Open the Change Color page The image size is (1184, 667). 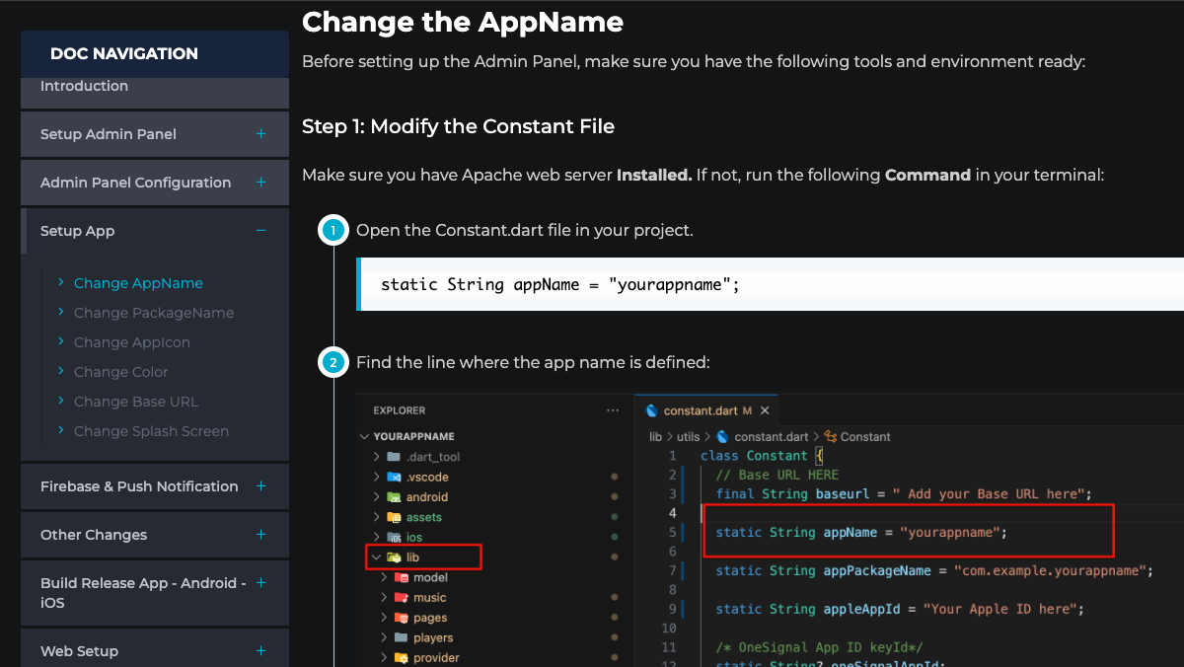coord(121,372)
